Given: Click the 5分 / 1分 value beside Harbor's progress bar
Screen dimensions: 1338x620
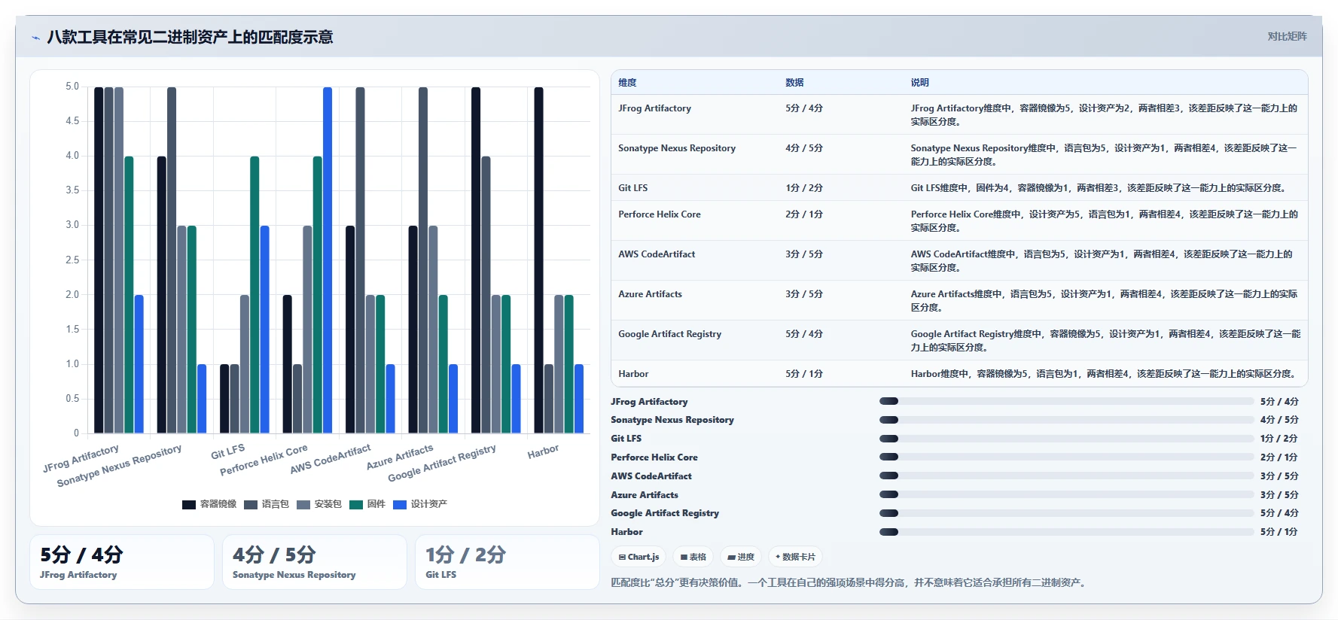Looking at the screenshot, I should pos(1279,532).
